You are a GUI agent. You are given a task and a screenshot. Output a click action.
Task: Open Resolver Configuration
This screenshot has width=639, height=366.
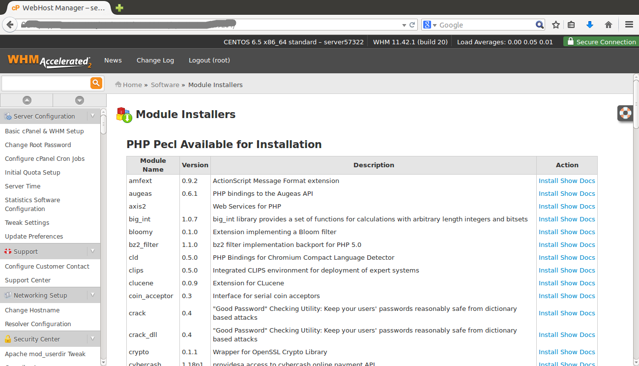38,324
